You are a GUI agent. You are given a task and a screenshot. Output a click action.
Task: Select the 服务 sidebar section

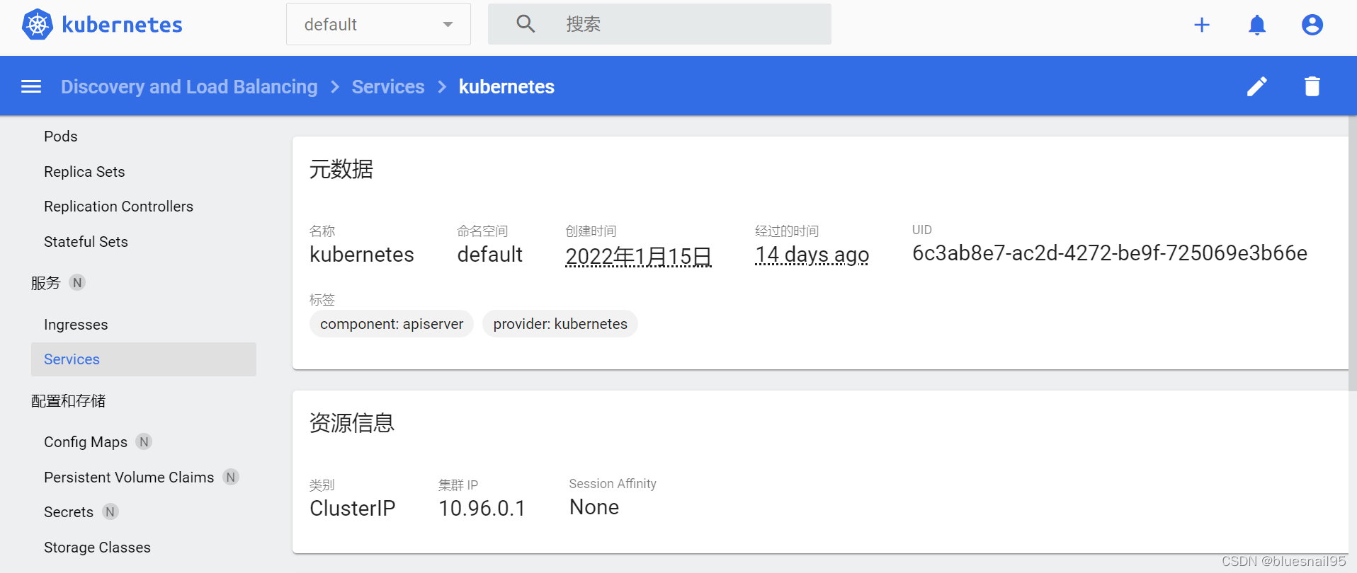(x=46, y=283)
